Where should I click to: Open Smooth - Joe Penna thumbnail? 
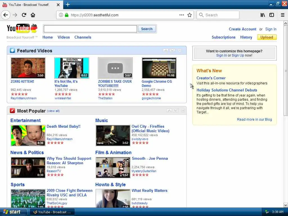(x=113, y=168)
